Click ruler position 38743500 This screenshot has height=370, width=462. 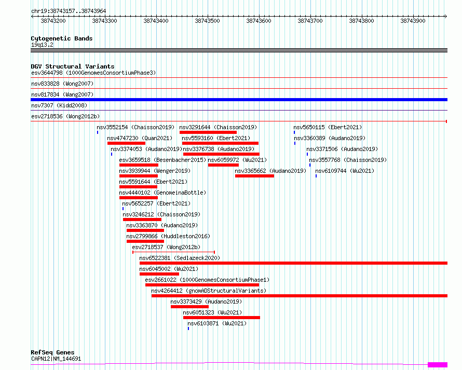[207, 21]
